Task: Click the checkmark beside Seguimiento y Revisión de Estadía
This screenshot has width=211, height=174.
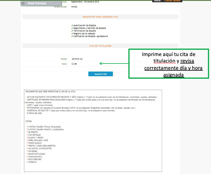Action: [72, 28]
